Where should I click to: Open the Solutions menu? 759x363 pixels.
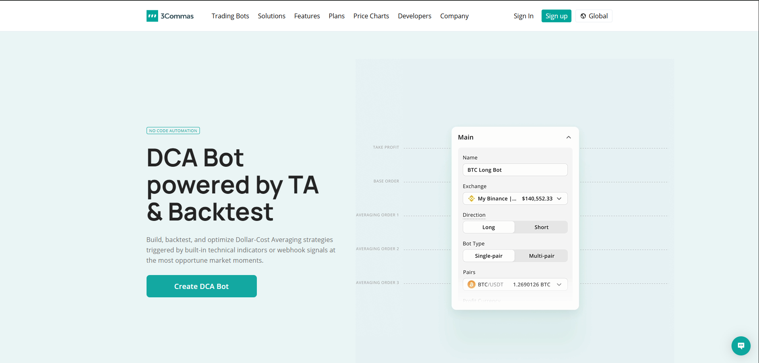point(272,16)
